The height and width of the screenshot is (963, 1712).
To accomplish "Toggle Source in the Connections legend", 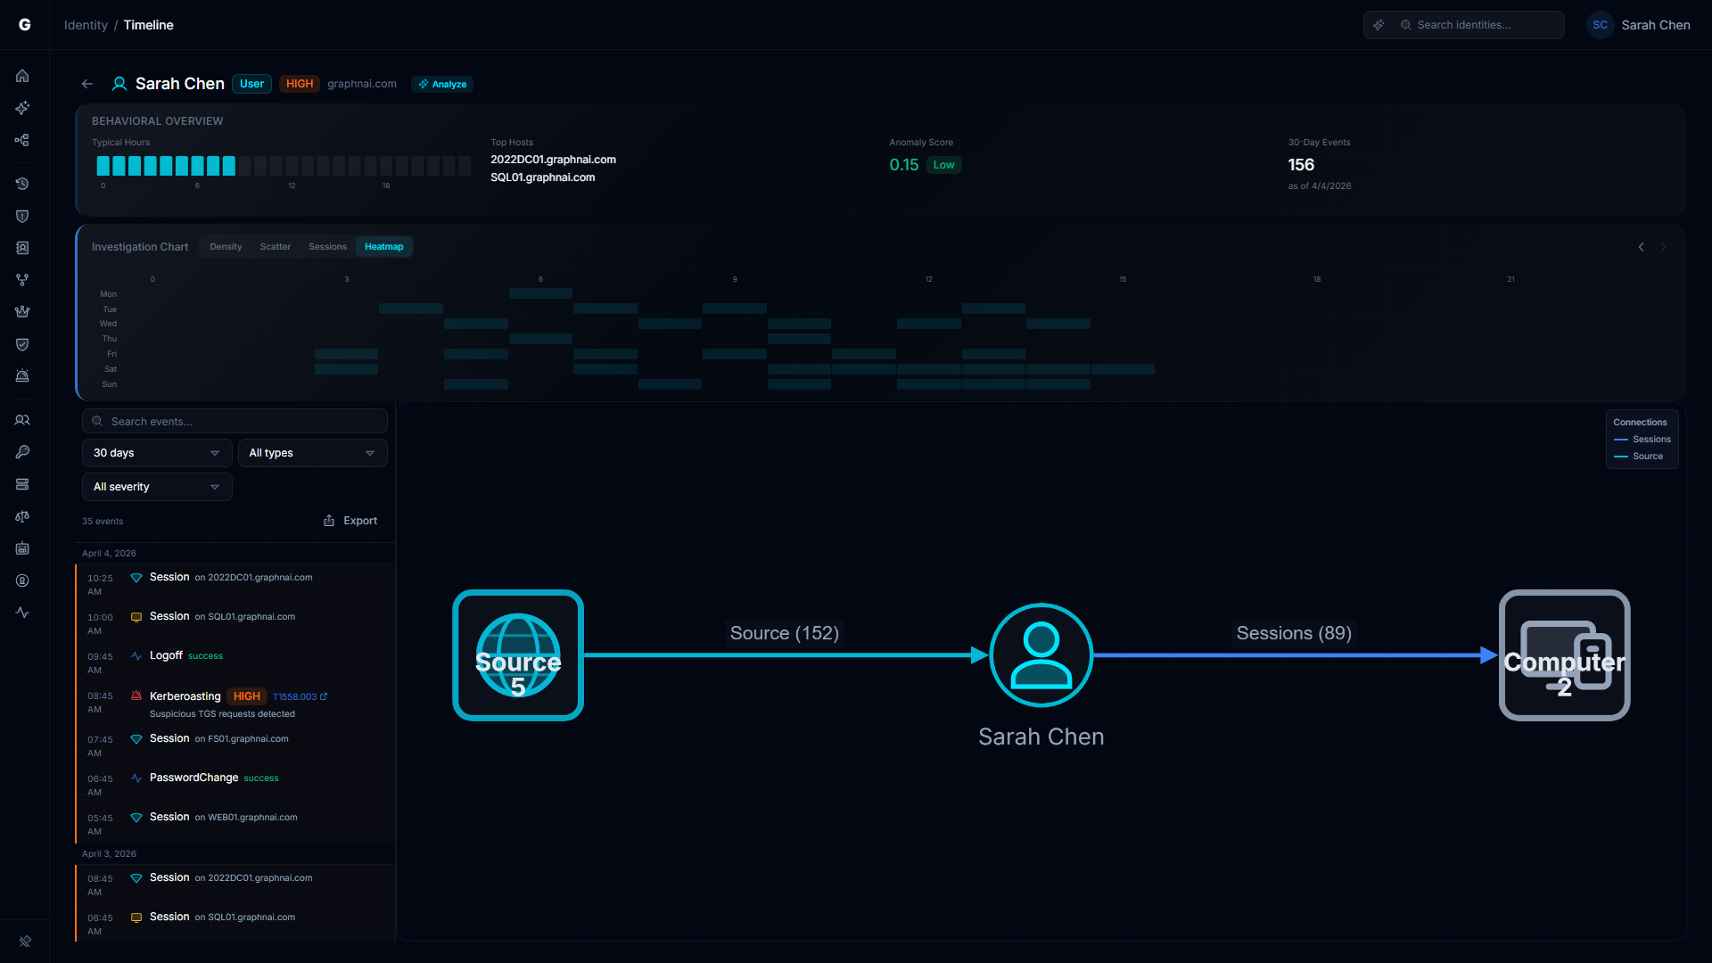I will click(x=1647, y=456).
